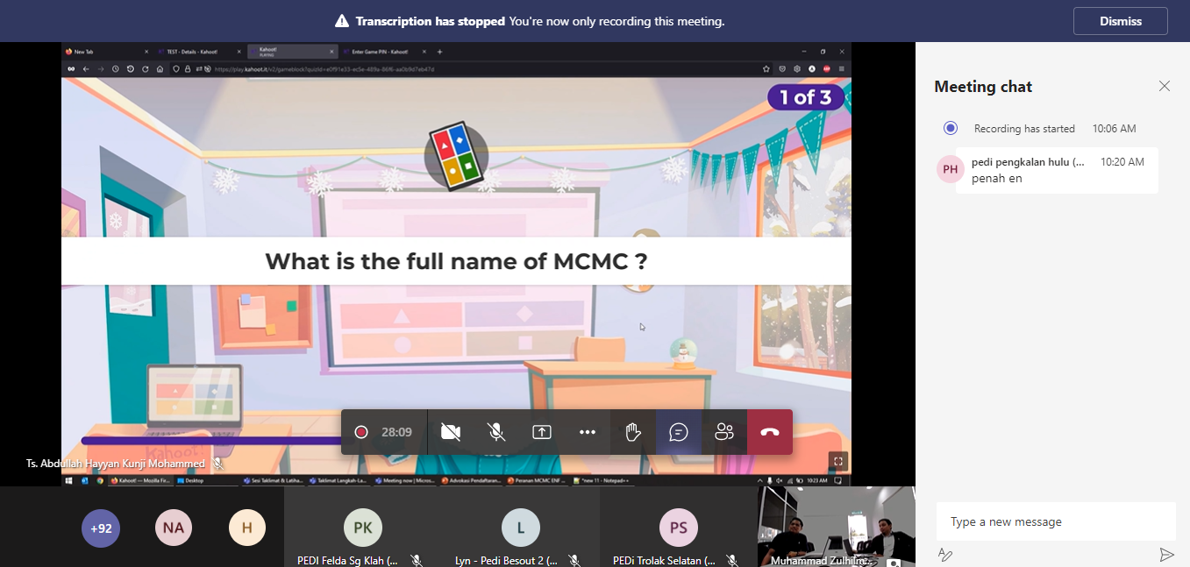The width and height of the screenshot is (1190, 567).
Task: Turn on the camera in meeting controls
Action: pyautogui.click(x=451, y=432)
